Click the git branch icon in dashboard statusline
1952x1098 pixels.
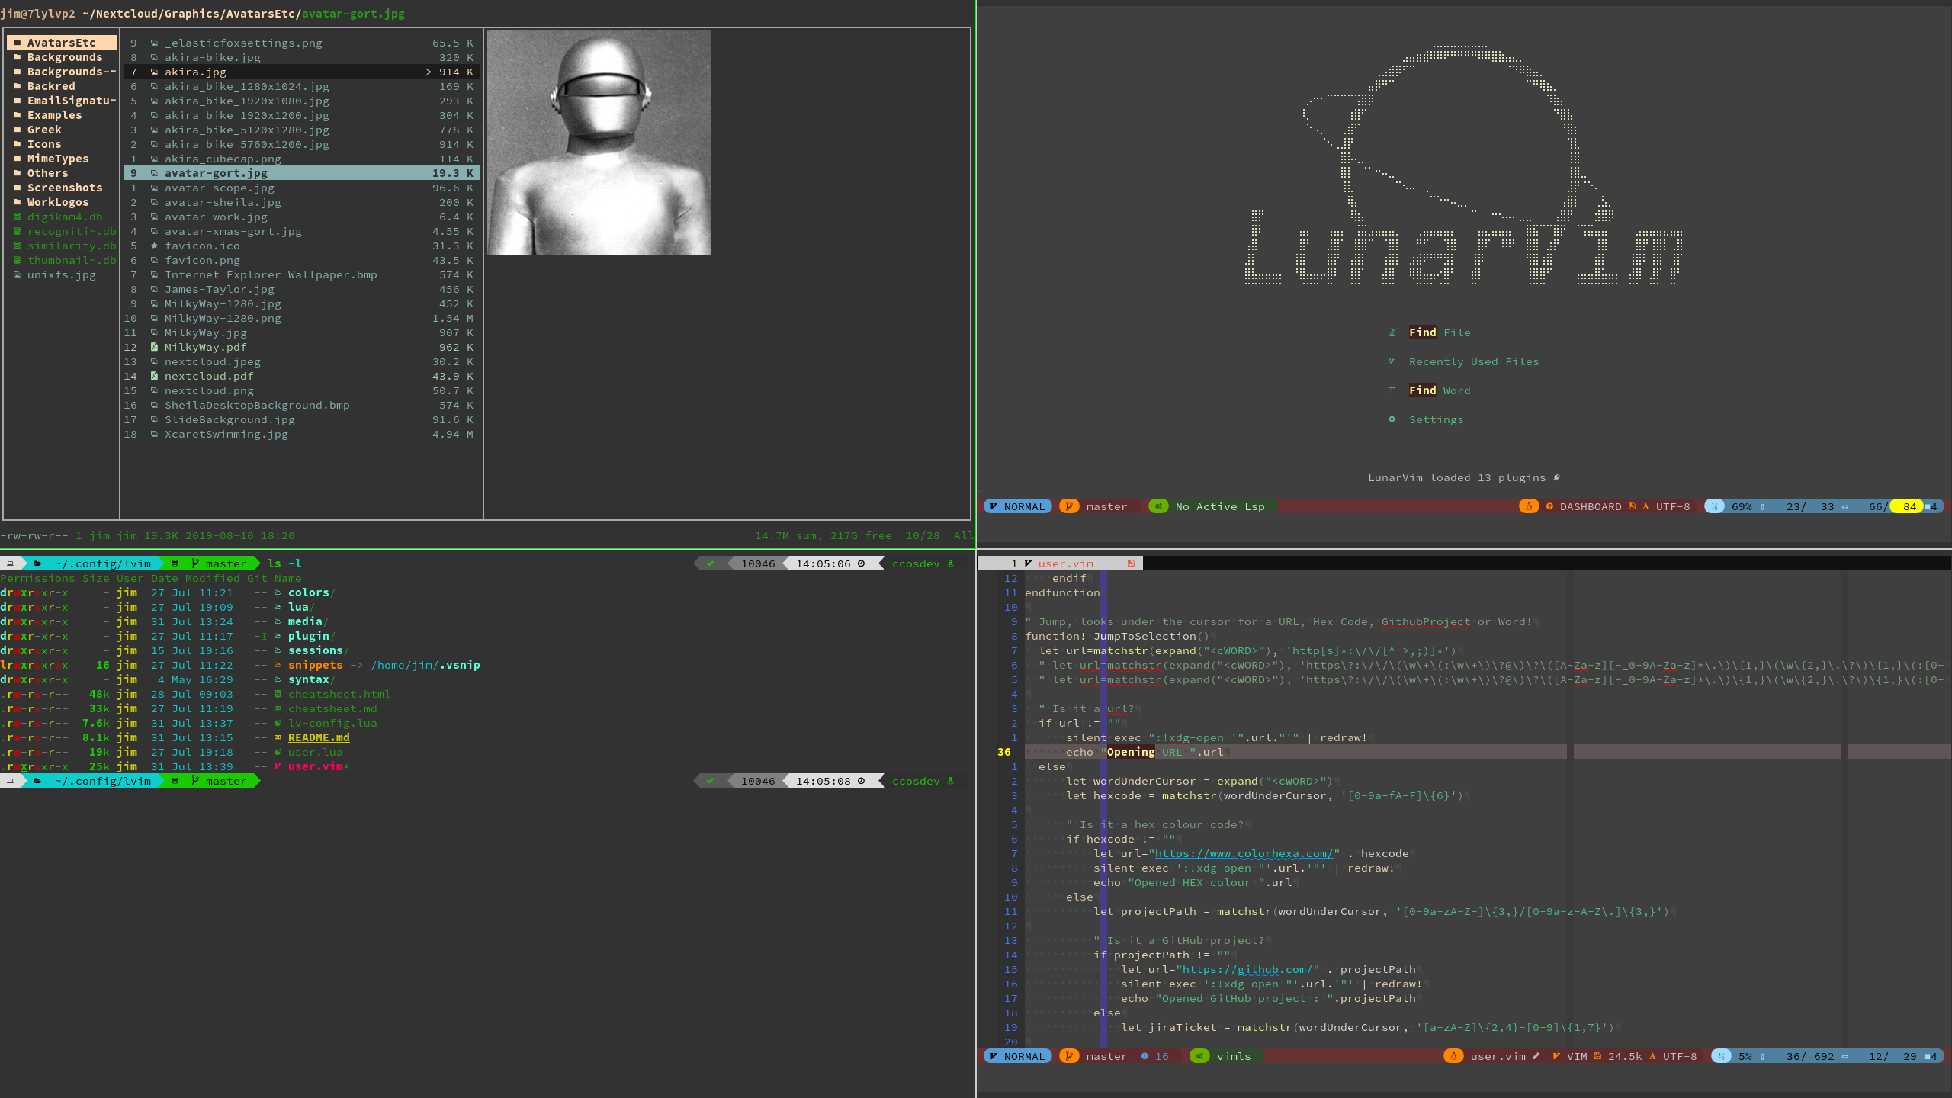1069,506
